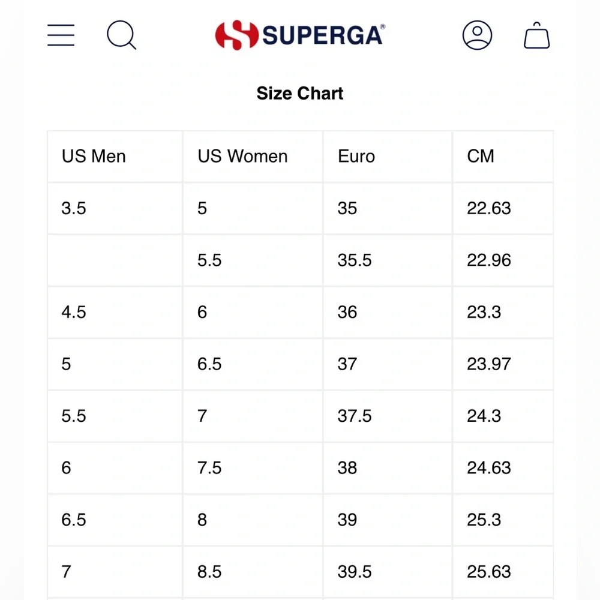This screenshot has width=600, height=600.
Task: Select the 25.63 CM cell
Action: click(x=503, y=572)
